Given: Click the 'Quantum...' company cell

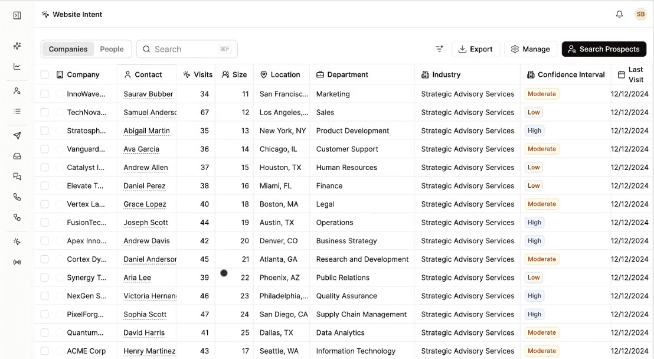Looking at the screenshot, I should pos(85,332).
